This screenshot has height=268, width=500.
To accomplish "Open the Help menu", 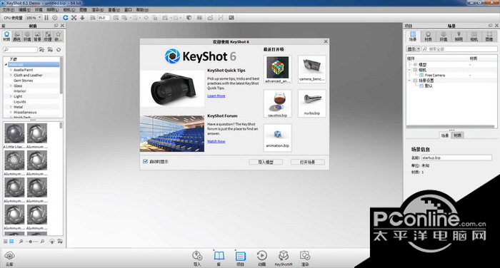I will tap(142, 10).
